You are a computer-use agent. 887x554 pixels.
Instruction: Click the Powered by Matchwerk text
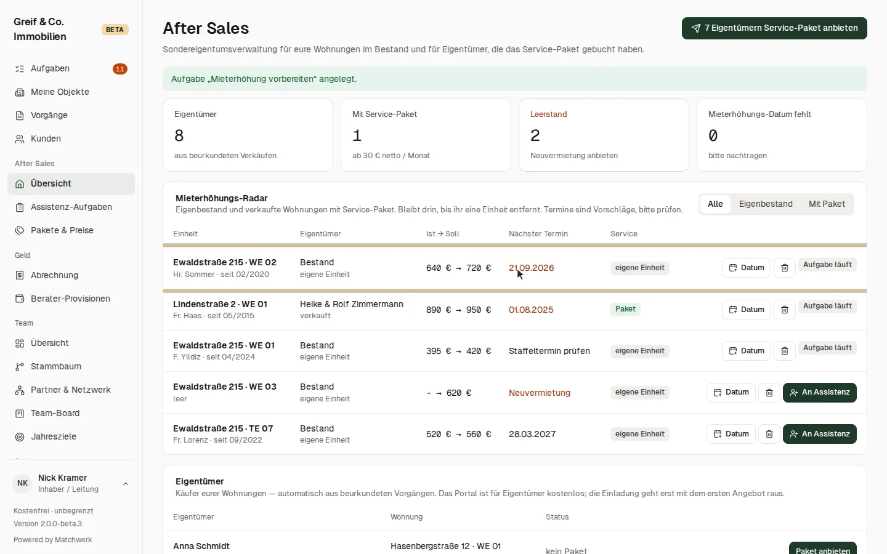point(53,540)
